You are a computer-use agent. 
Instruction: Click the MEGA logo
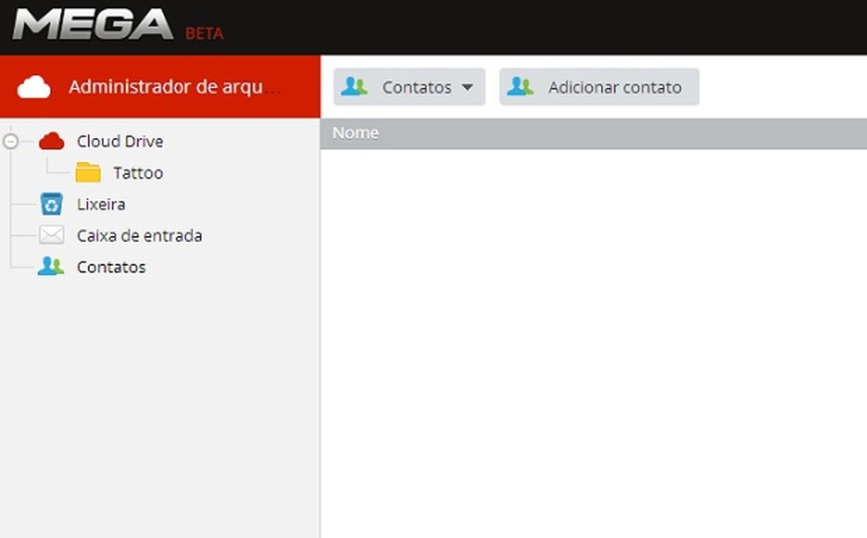[x=93, y=26]
